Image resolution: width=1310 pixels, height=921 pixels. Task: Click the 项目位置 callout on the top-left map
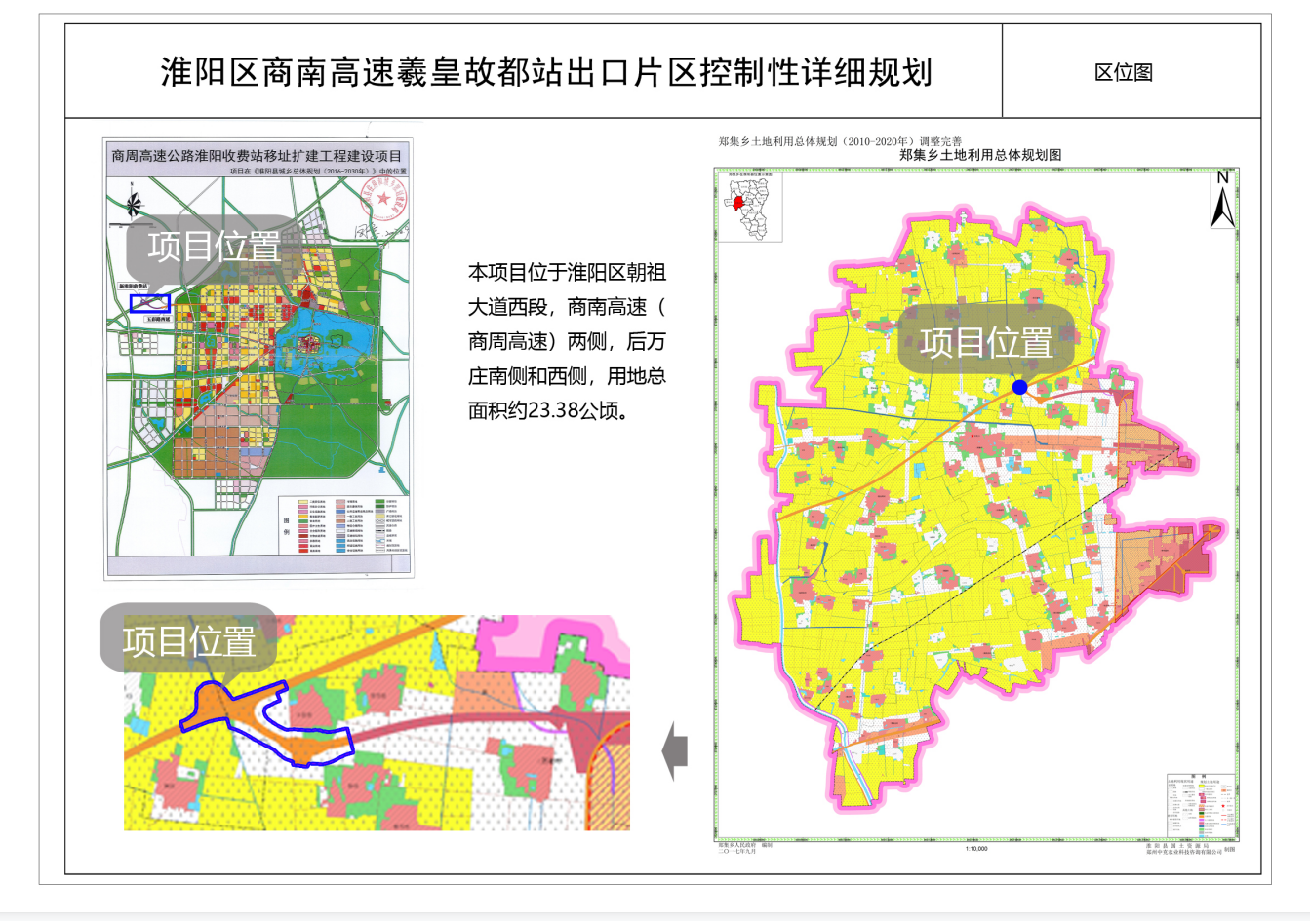tap(213, 246)
